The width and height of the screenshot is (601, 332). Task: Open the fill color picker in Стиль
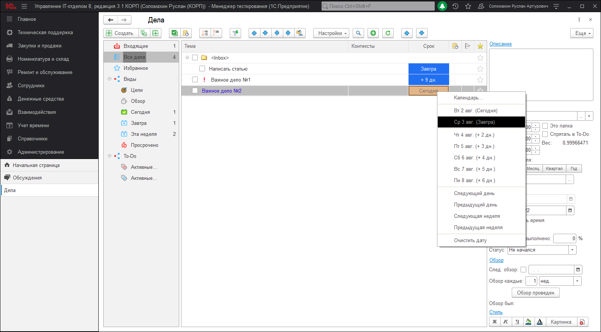coord(528,322)
